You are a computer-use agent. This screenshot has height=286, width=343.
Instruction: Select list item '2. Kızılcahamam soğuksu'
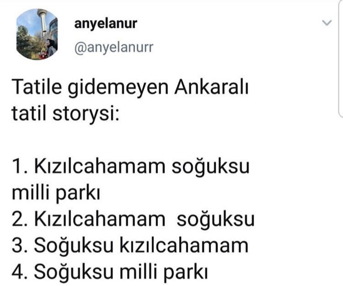[133, 220]
